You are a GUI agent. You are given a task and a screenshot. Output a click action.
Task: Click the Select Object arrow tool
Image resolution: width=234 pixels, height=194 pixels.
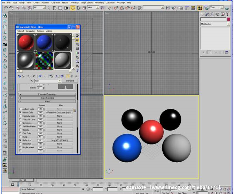(49, 8)
